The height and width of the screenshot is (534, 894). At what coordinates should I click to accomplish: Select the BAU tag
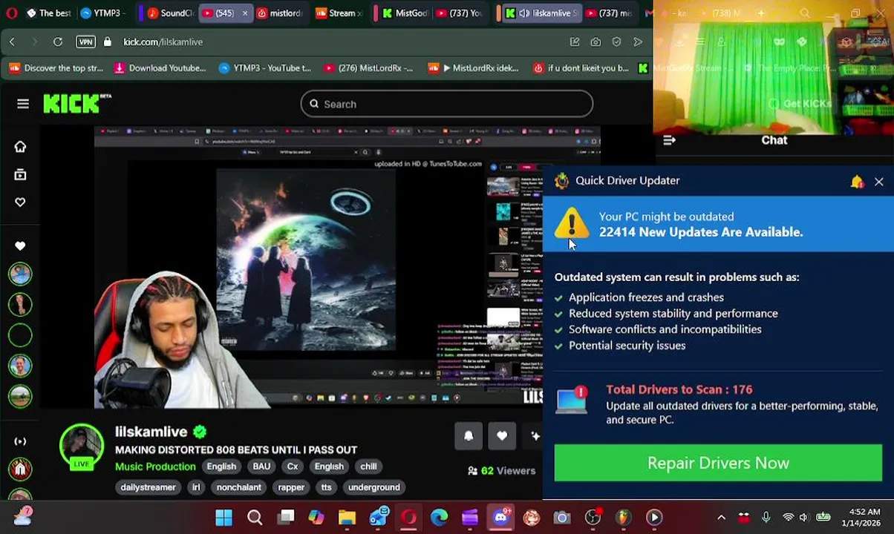[x=261, y=467]
